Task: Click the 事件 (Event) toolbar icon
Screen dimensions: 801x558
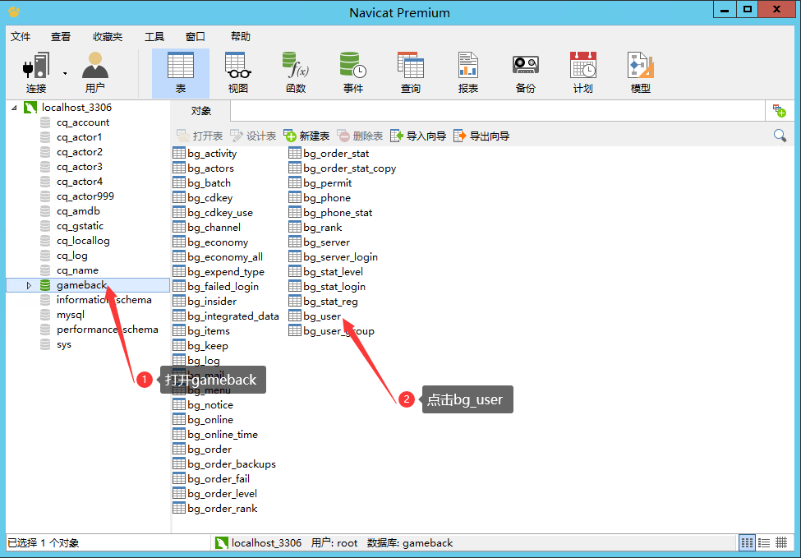Action: (352, 72)
